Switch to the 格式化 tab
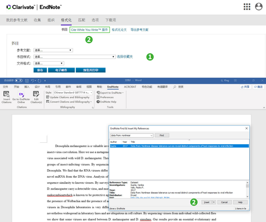Viewport: 266px width, 222px height. point(66,20)
